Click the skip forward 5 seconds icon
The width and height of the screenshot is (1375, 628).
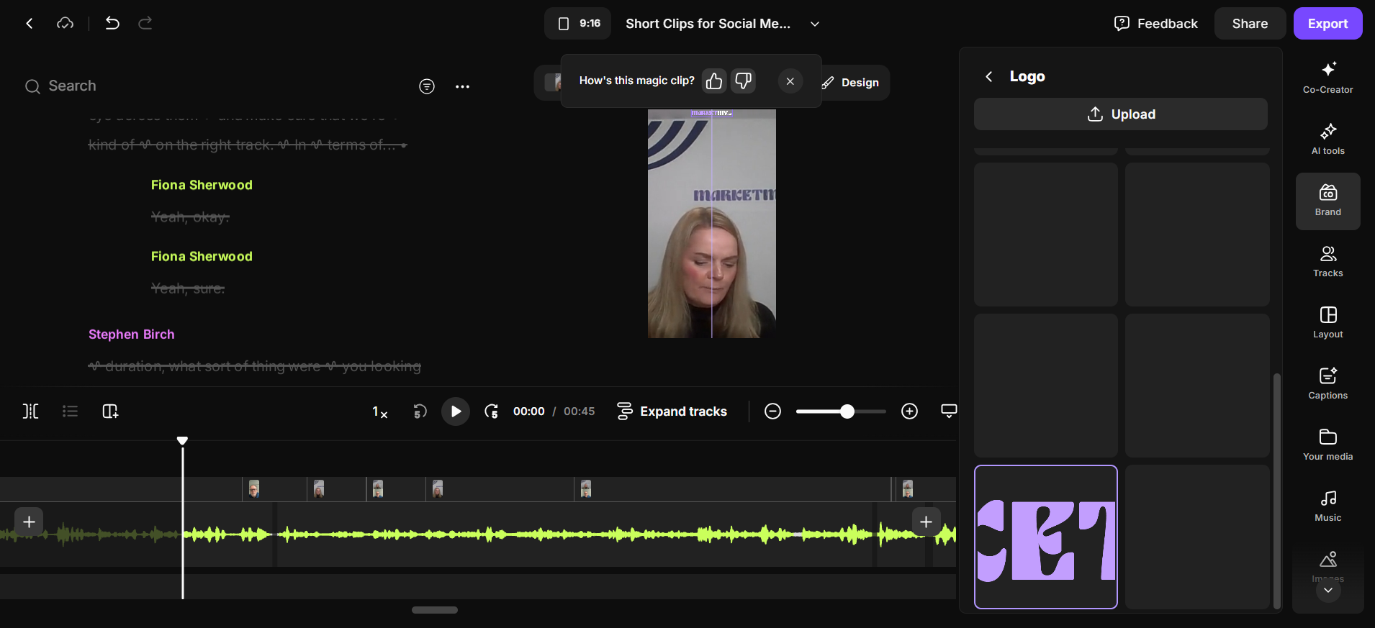tap(491, 411)
